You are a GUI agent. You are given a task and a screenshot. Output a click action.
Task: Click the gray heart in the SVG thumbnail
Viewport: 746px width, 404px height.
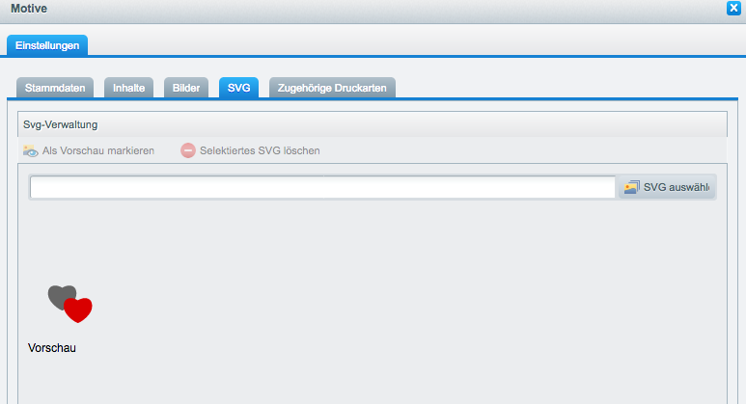click(60, 296)
